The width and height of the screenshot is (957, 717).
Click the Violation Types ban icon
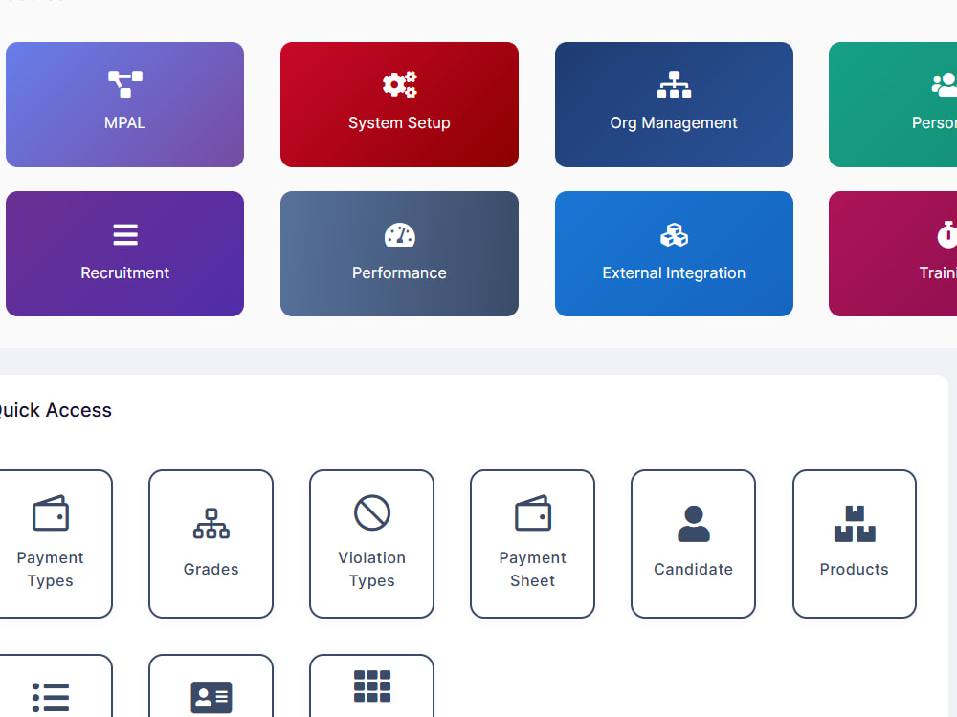click(x=371, y=512)
